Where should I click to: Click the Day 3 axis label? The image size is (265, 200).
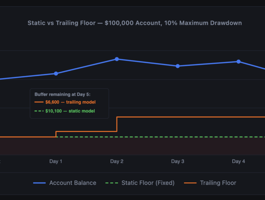[178, 162]
